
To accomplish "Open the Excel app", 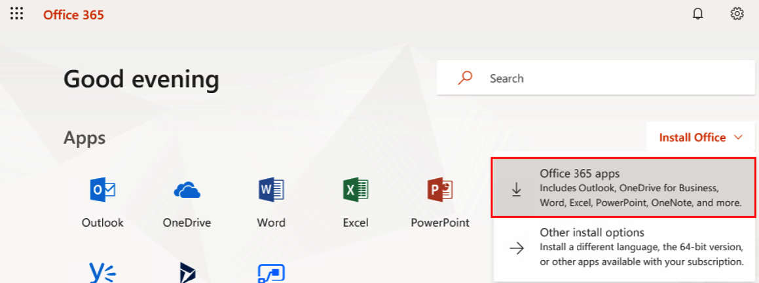I will 356,189.
